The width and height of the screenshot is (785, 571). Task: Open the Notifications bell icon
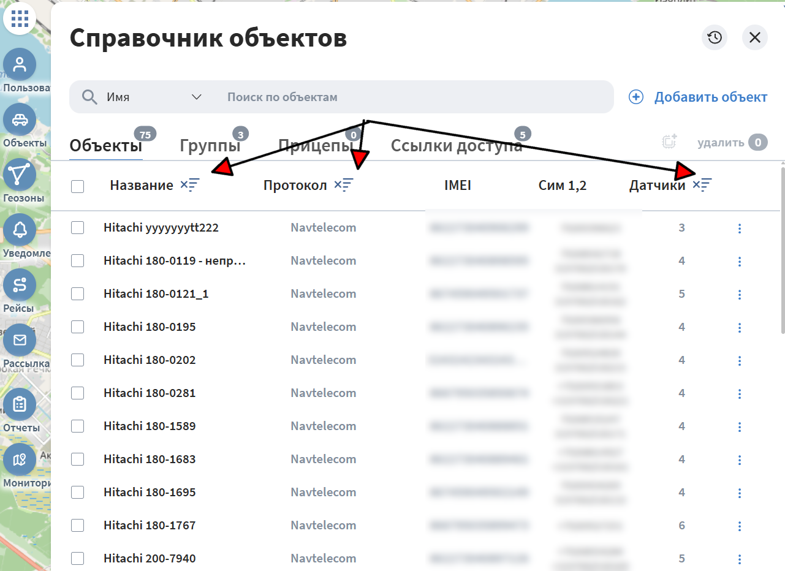[20, 230]
